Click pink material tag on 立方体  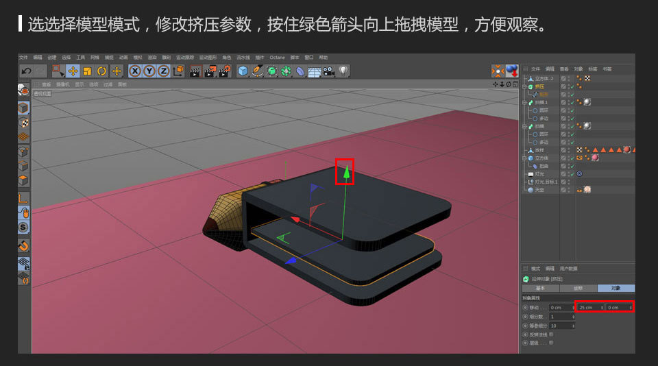click(595, 158)
